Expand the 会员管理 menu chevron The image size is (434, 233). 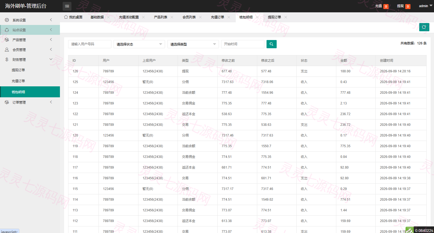(x=51, y=49)
